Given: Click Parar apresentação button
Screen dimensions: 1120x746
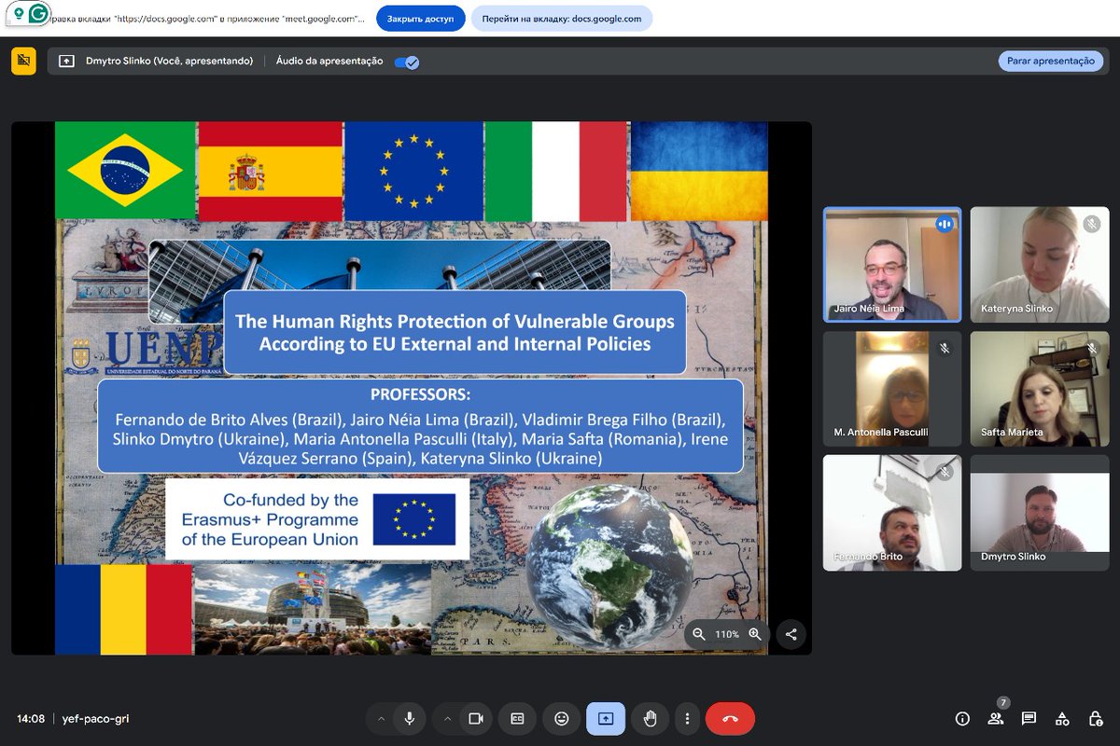Looking at the screenshot, I should point(1051,61).
